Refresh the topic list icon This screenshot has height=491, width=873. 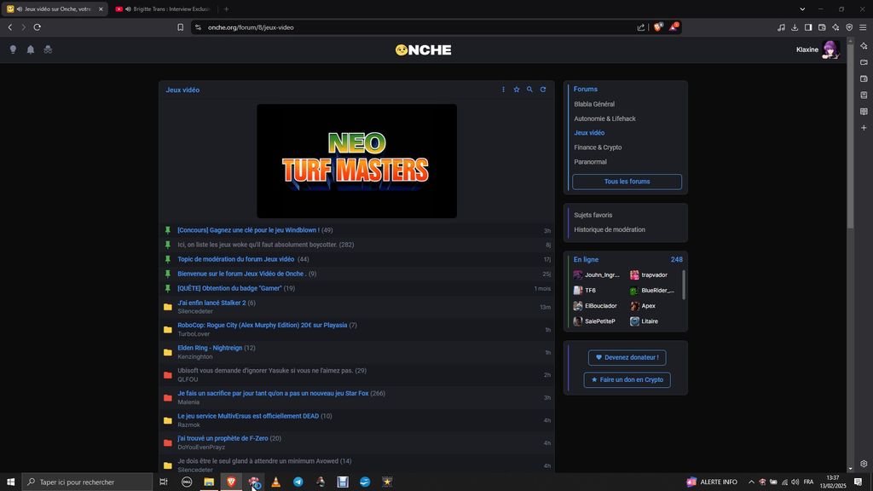click(543, 90)
